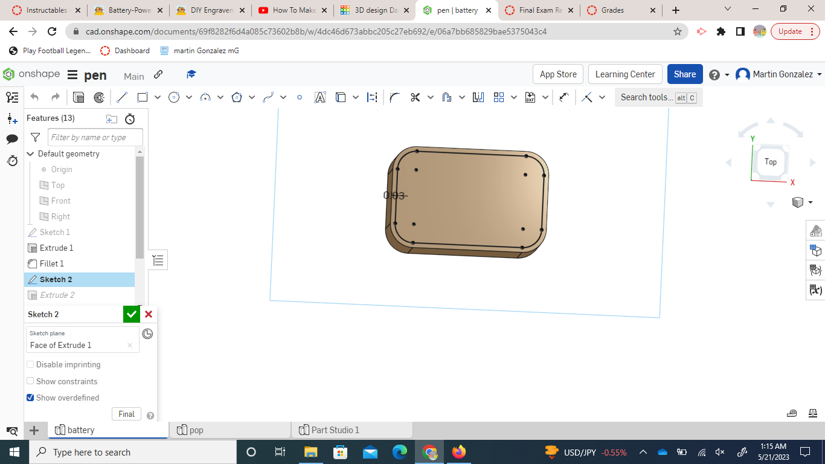825x464 pixels.
Task: Uncheck Show overdefined option
Action: [30, 398]
